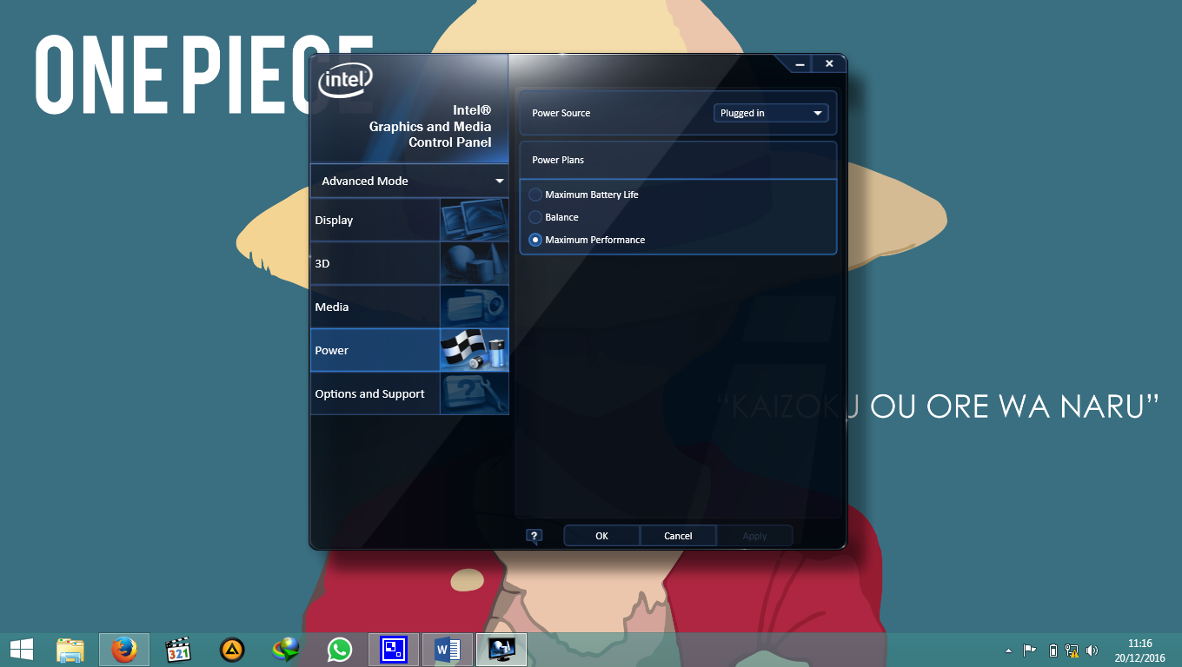
Task: Click the Intel logo
Action: (x=345, y=81)
